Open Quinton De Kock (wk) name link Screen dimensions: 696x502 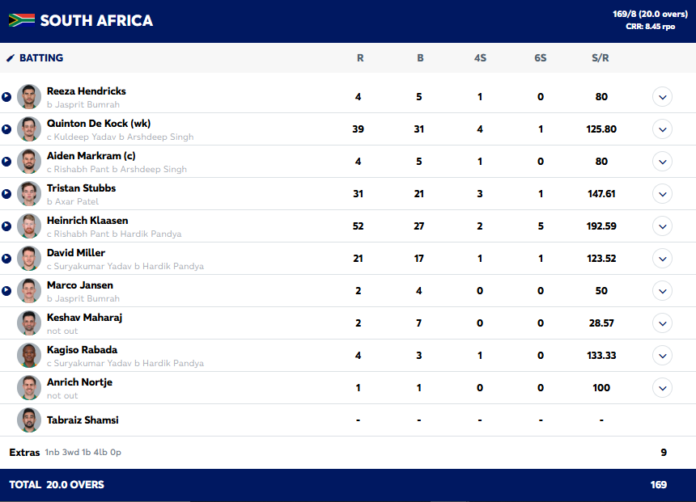99,124
